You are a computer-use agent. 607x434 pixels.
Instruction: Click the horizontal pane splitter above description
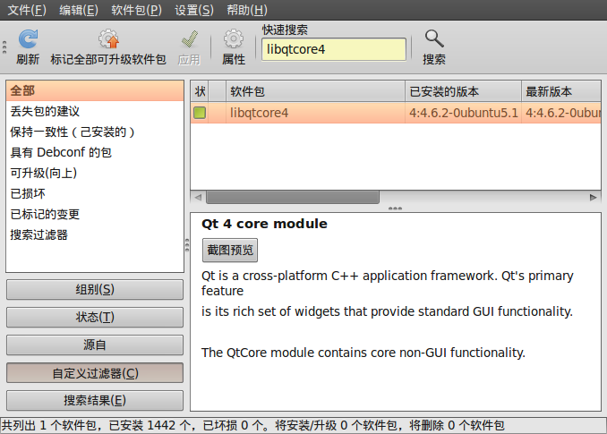[x=395, y=208]
